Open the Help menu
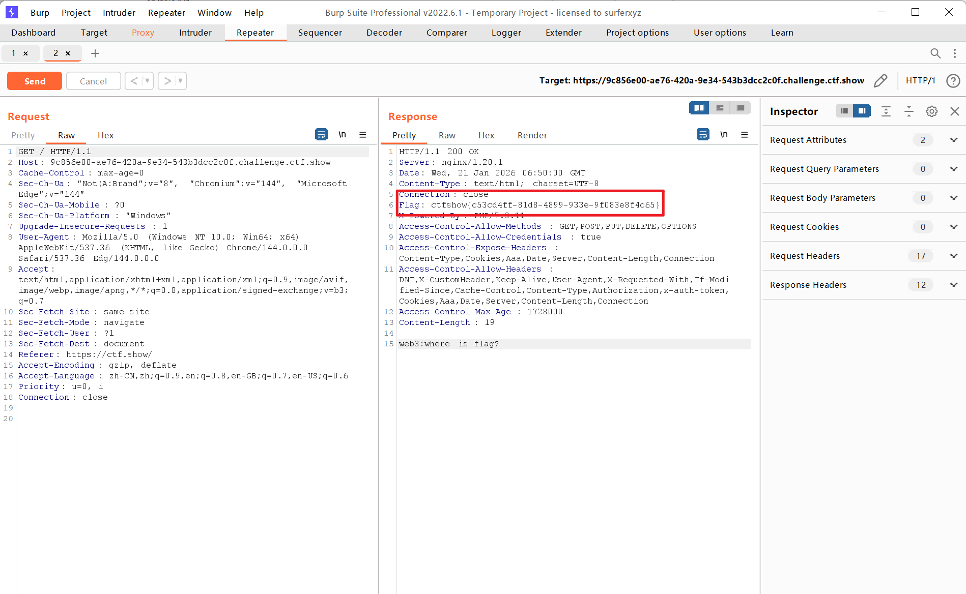This screenshot has width=966, height=594. 254,13
